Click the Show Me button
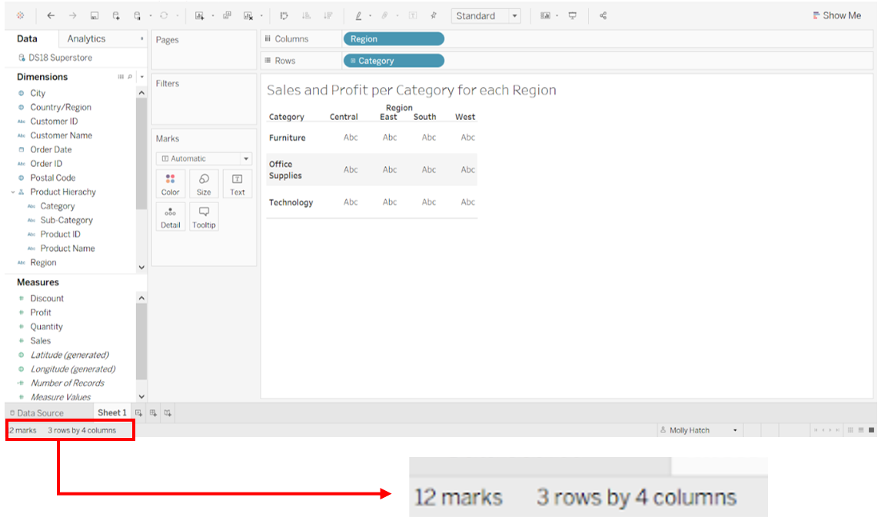 [836, 15]
